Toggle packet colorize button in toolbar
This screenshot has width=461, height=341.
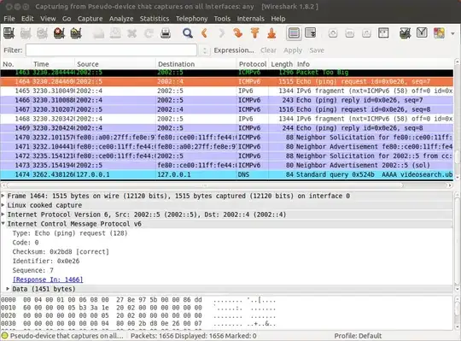294,33
